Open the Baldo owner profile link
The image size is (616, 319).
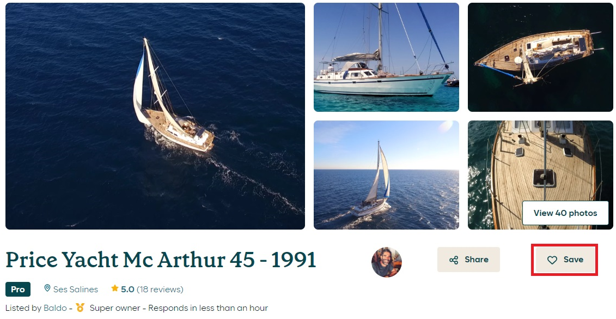pyautogui.click(x=55, y=308)
